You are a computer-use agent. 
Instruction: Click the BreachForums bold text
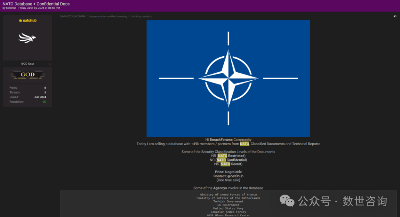point(221,140)
